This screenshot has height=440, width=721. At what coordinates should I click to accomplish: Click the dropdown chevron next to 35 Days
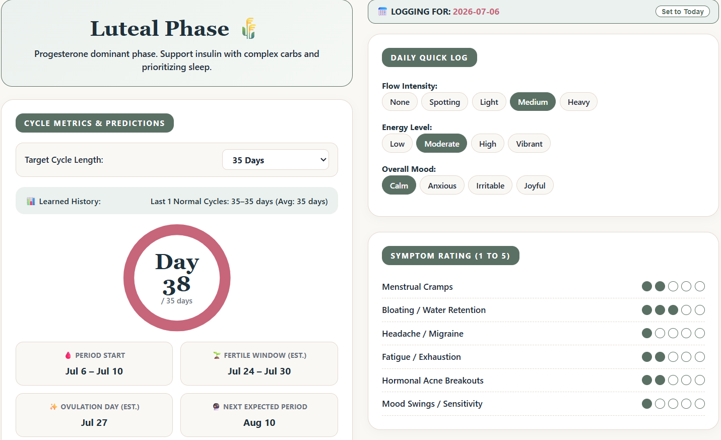tap(323, 160)
